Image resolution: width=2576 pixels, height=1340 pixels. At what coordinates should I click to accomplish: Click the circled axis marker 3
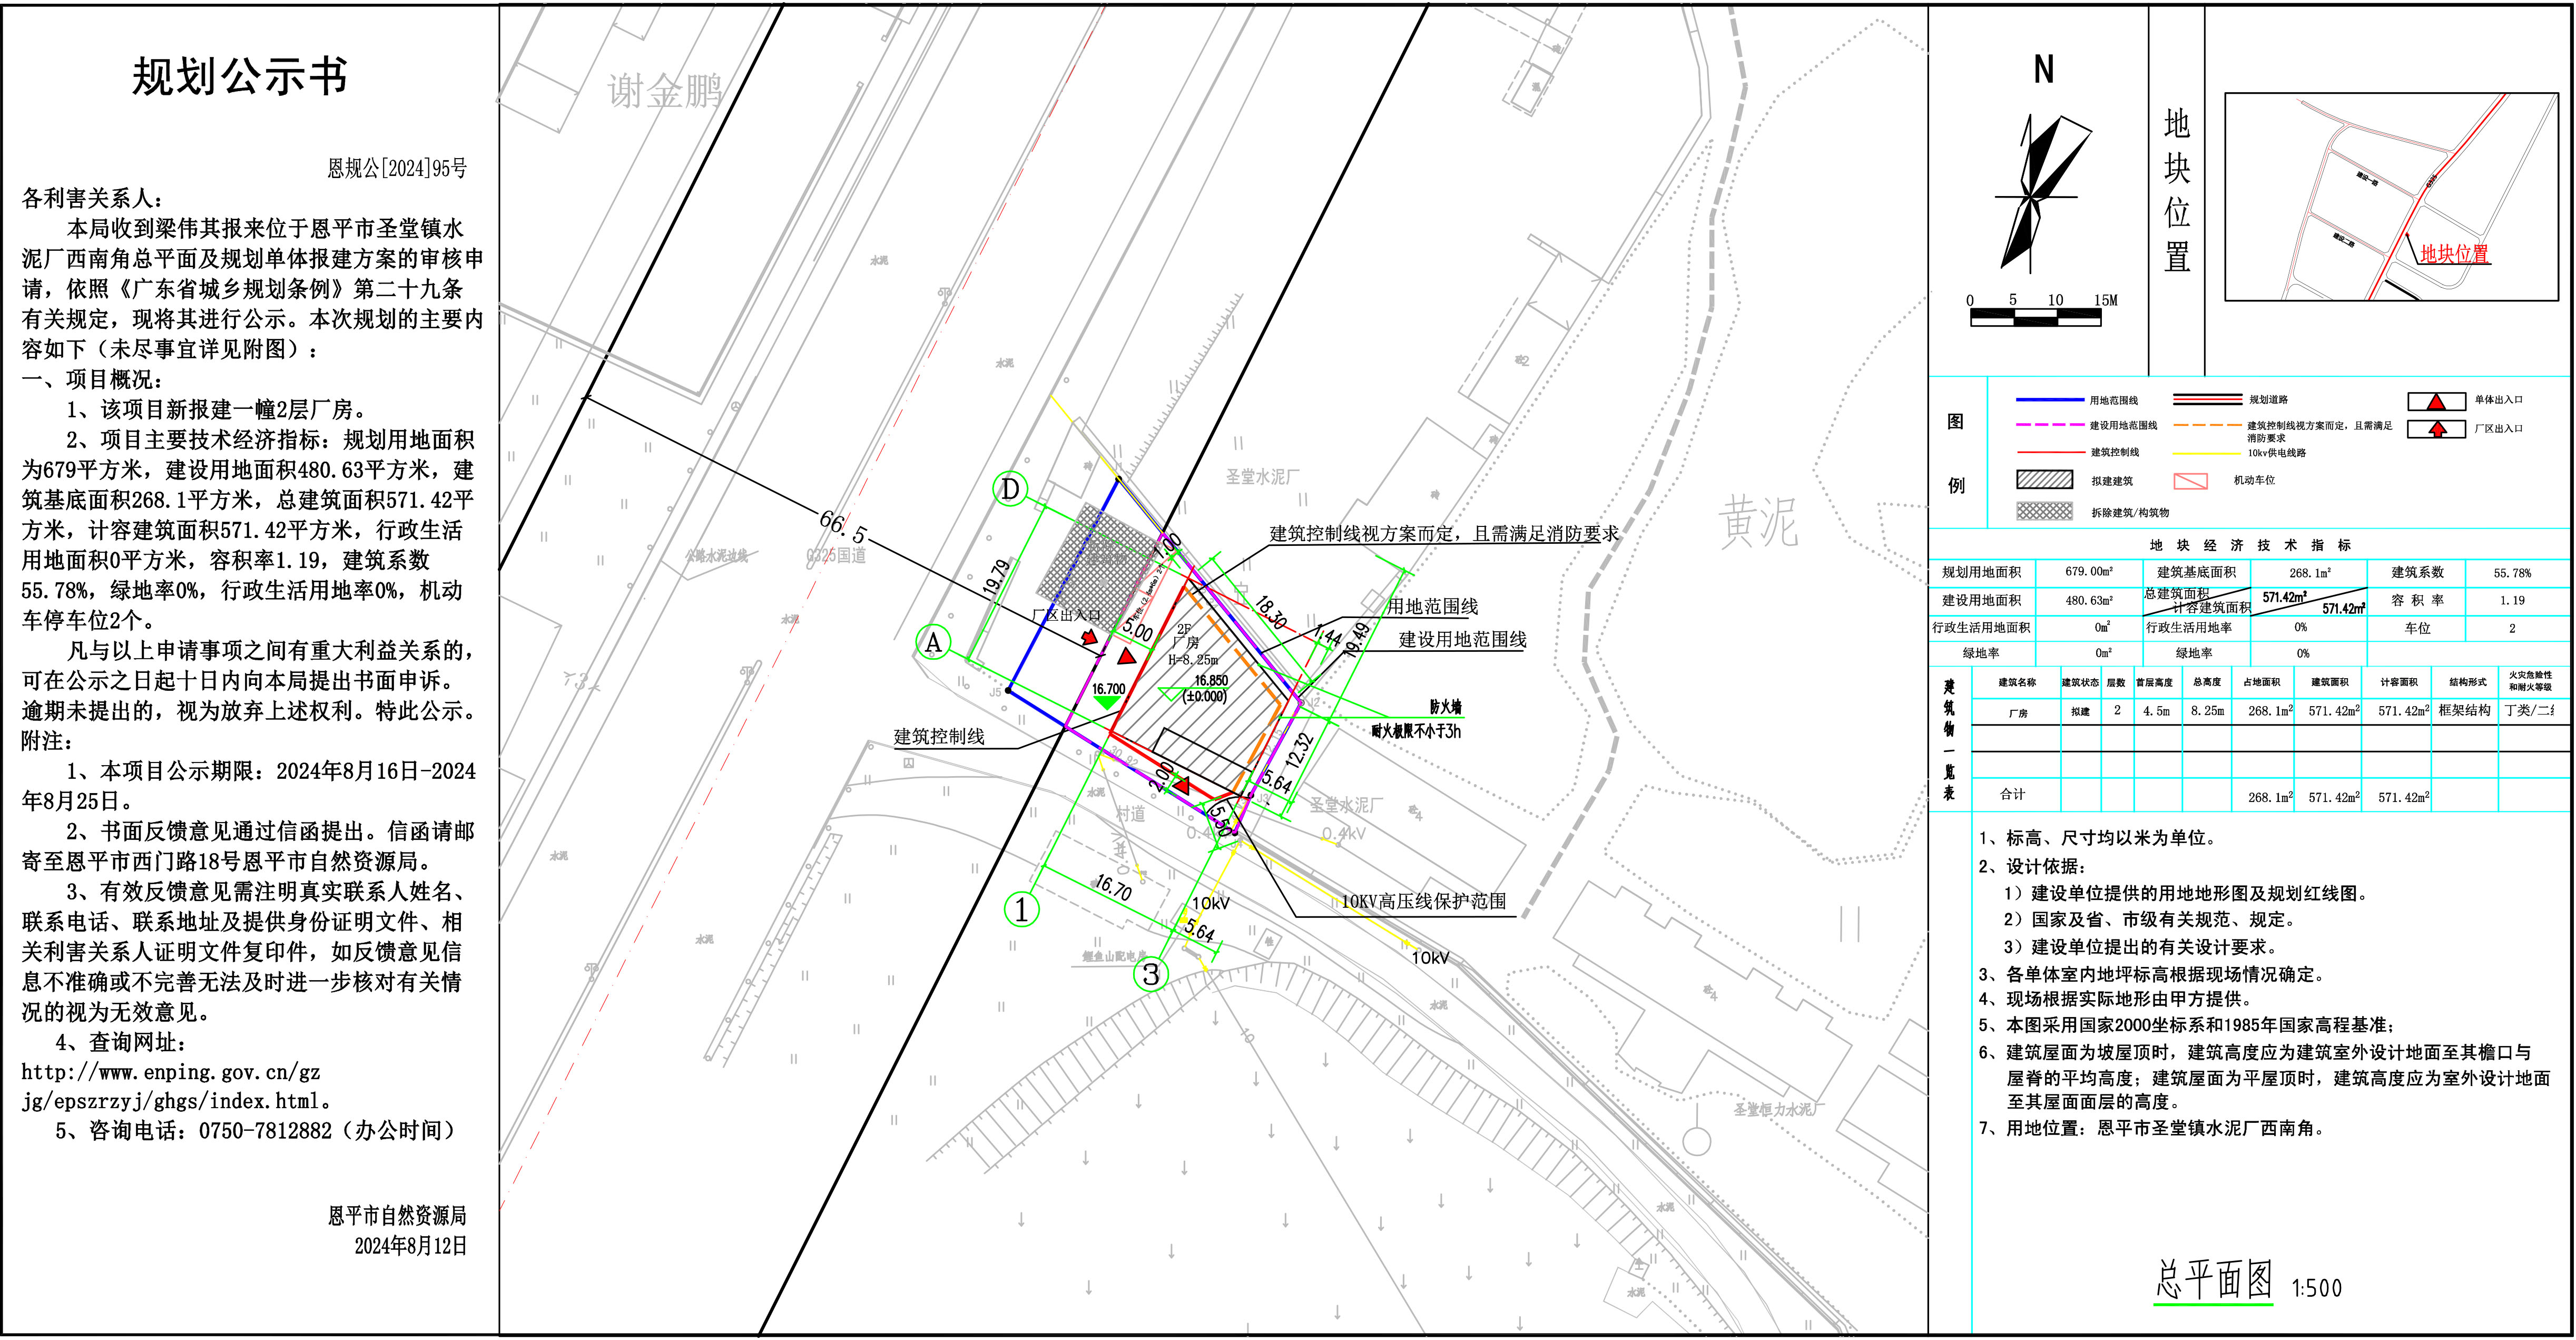coord(1151,974)
